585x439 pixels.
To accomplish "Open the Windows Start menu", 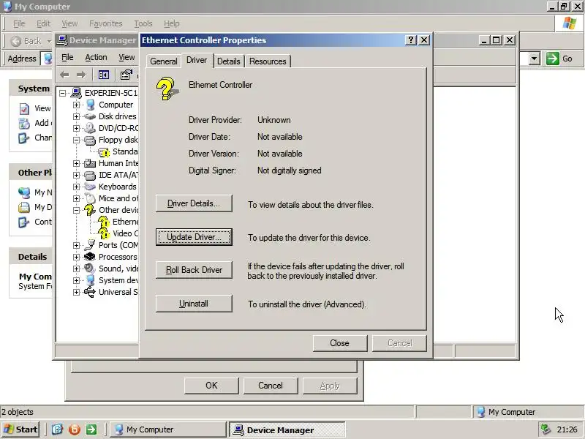I will click(20, 429).
